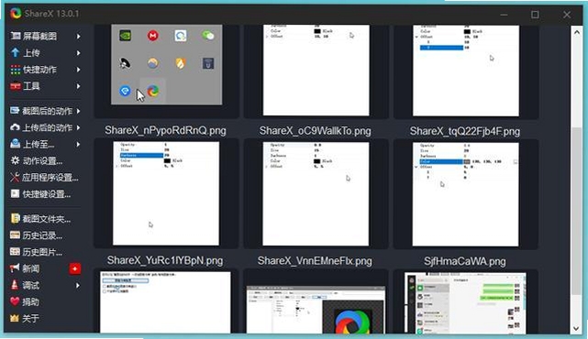Click file name ShareX_oC9WallkTo.png

click(x=315, y=131)
